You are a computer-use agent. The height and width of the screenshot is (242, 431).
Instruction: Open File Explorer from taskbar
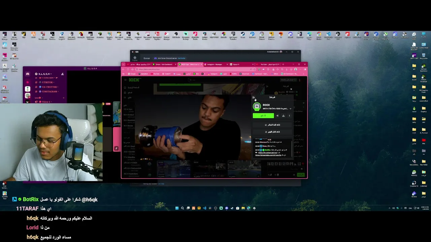[243, 208]
